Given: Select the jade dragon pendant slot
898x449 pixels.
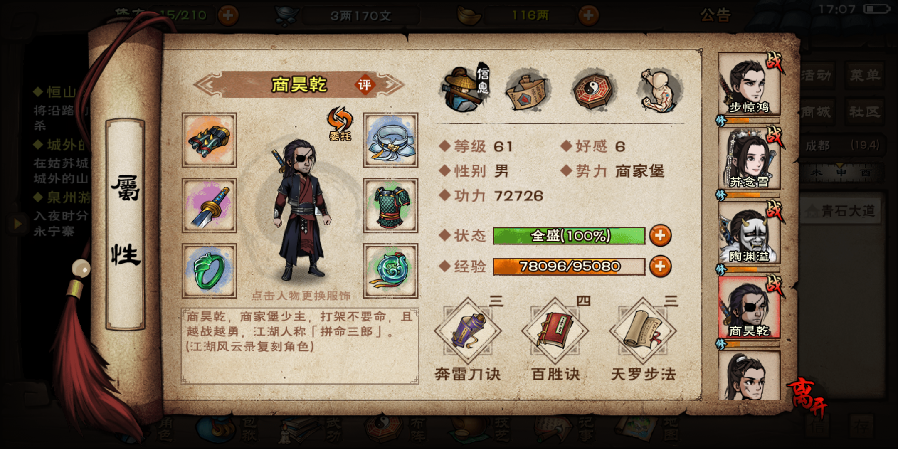Looking at the screenshot, I should coord(390,271).
